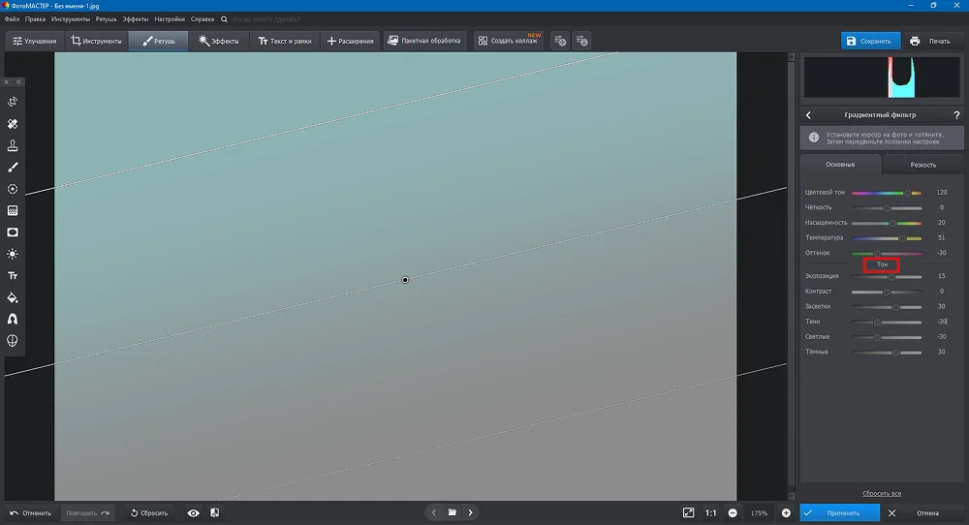969x525 pixels.
Task: Zoom out with minus button
Action: [733, 512]
